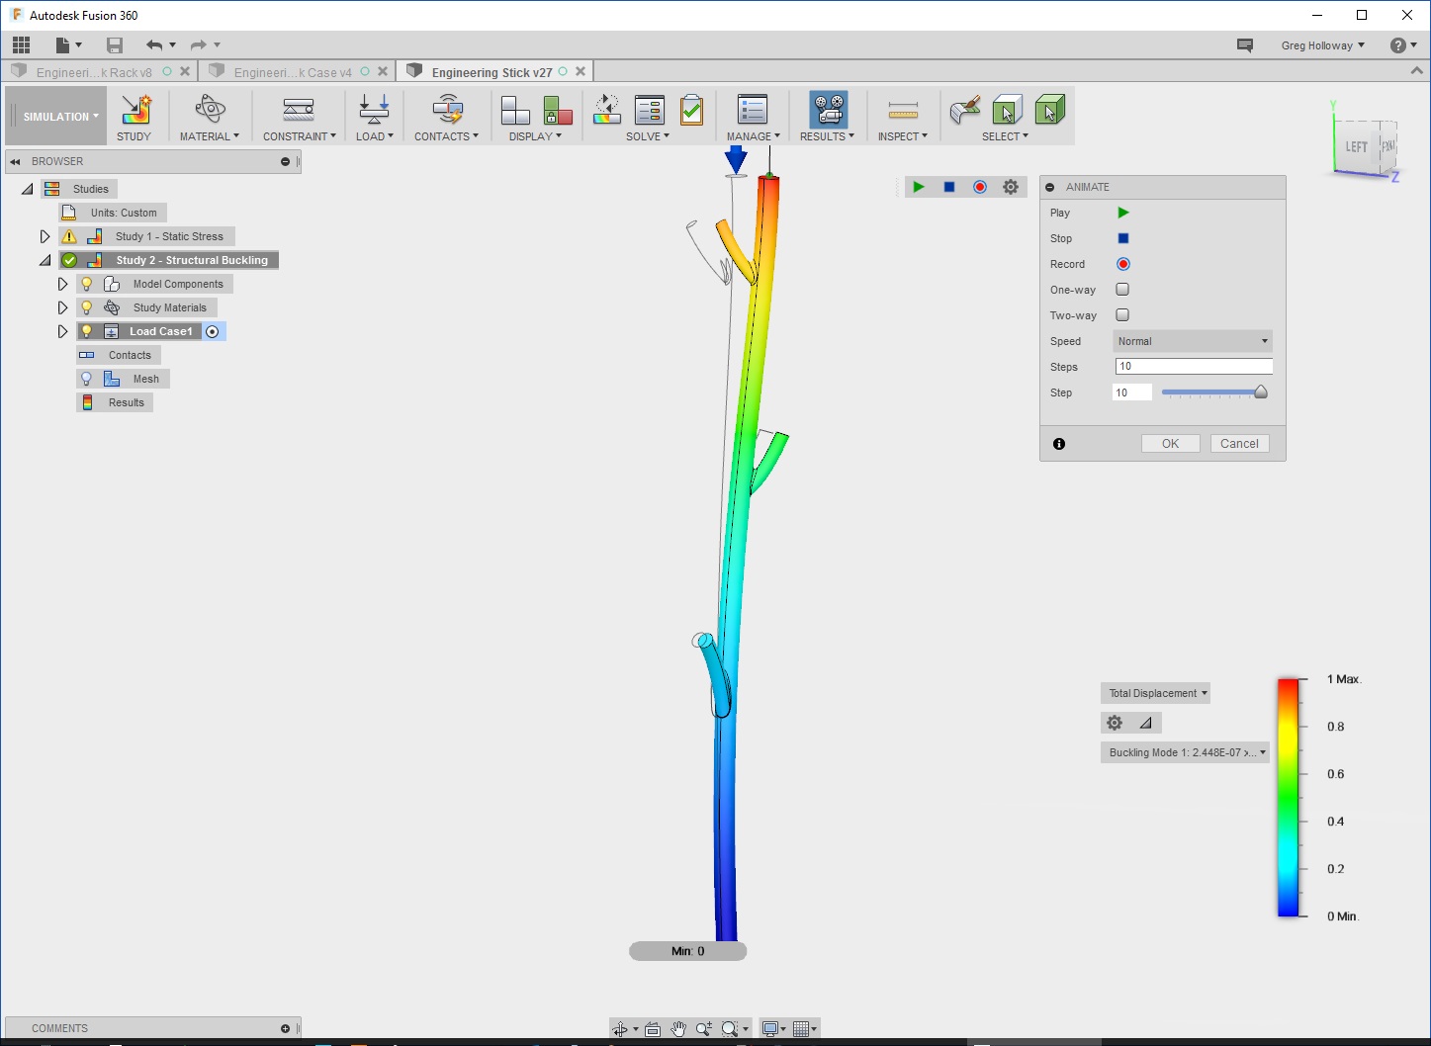Open the Contacts tool
The width and height of the screenshot is (1431, 1046).
pos(445,116)
